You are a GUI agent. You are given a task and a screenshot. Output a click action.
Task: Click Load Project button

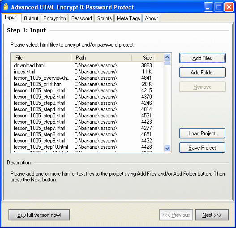click(202, 133)
